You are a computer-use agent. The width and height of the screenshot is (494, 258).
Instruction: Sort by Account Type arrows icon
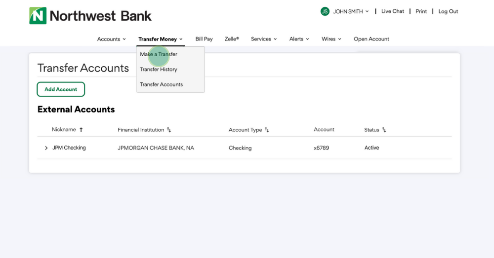click(x=267, y=130)
